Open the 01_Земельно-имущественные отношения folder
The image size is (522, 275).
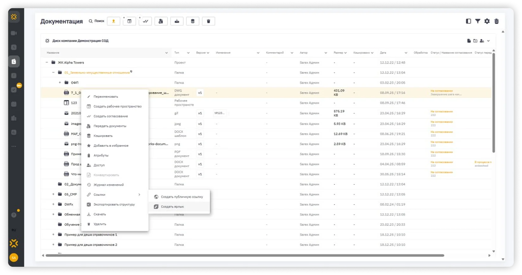pos(97,72)
